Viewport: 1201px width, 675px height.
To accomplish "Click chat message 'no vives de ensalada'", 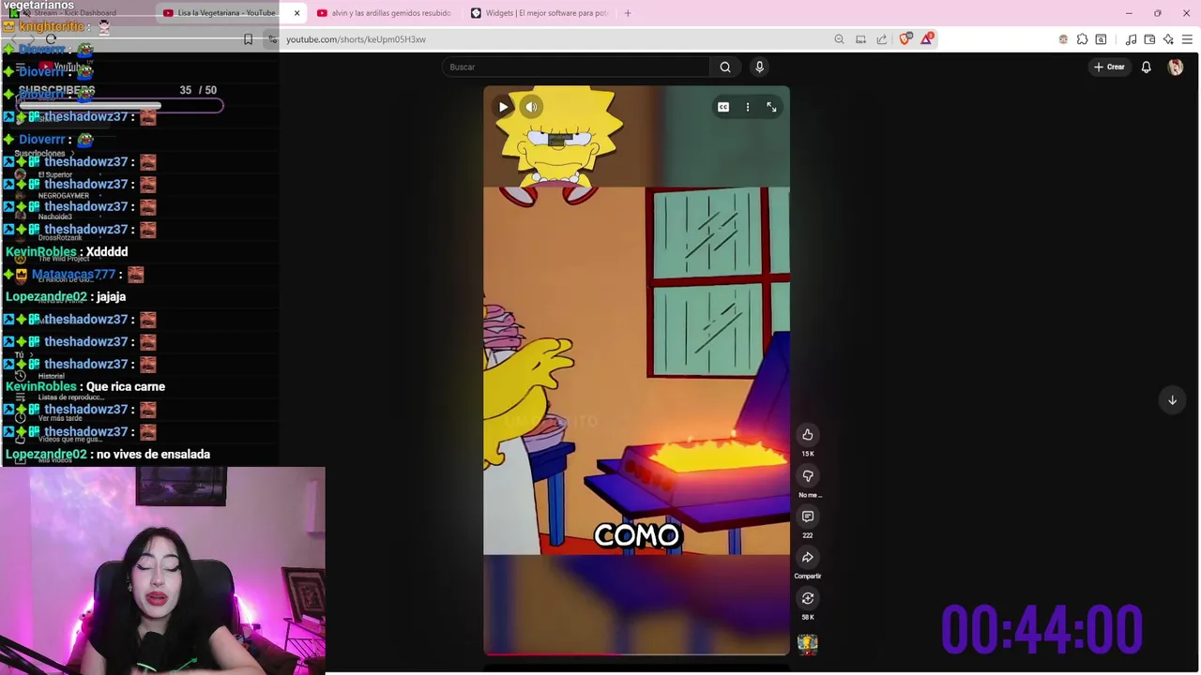I will [153, 454].
